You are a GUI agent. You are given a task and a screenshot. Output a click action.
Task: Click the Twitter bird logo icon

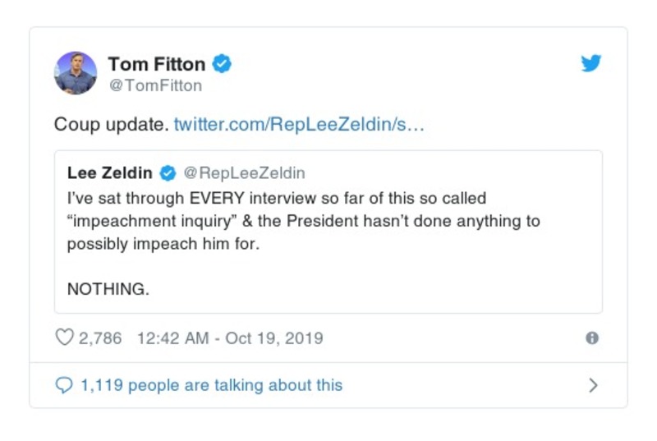click(590, 63)
